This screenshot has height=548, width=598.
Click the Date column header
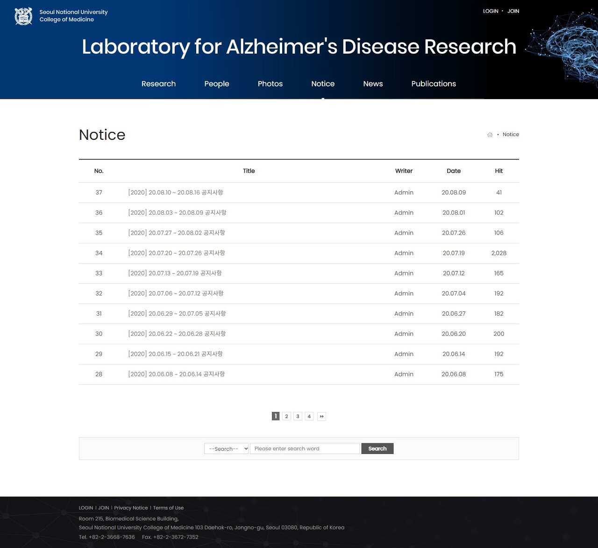tap(454, 171)
